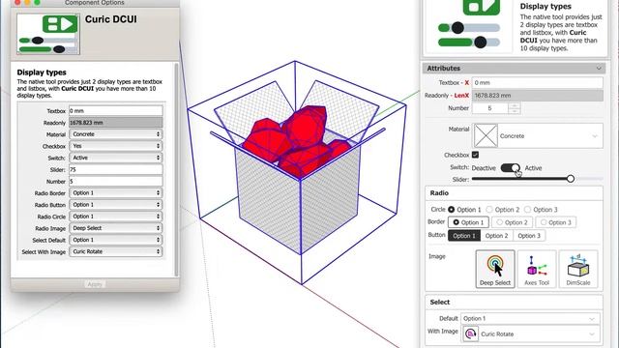
Task: Open Select Default dropdown in Component Options
Action: 116,240
